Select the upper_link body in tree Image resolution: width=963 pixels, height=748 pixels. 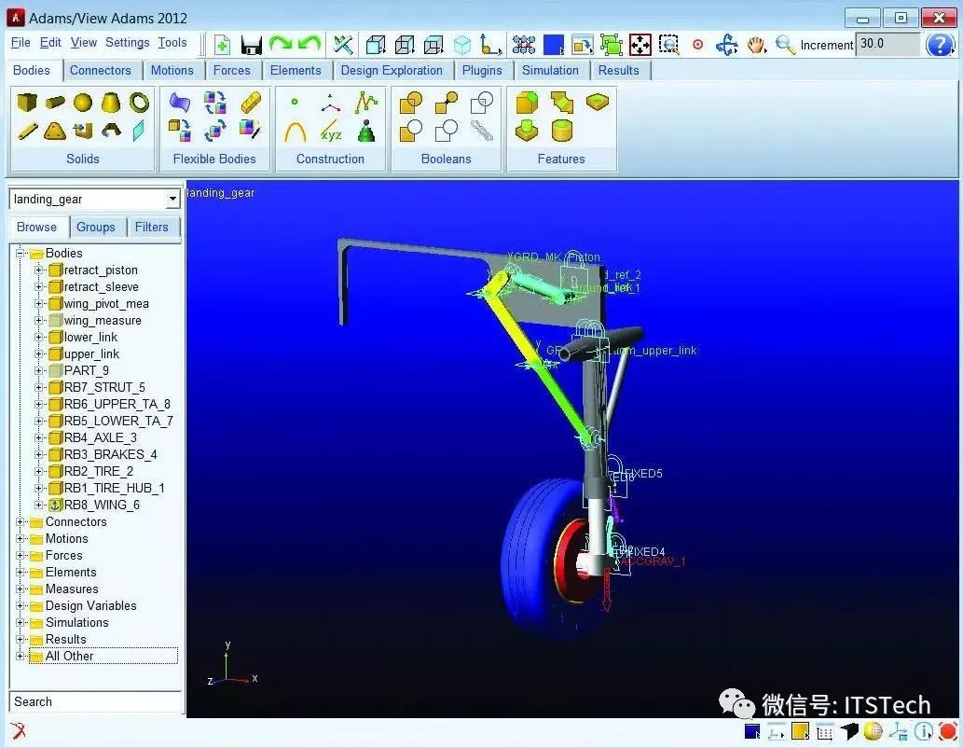(x=91, y=354)
